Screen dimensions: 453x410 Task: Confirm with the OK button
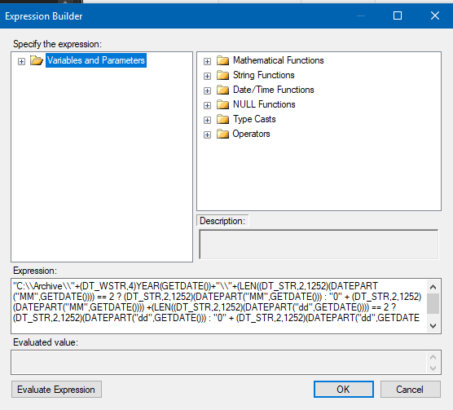point(344,389)
